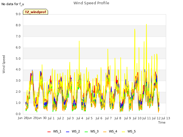Screen dimensions: 183x137
Task: Click the Jul 12 x-axis label
Action: [156, 118]
